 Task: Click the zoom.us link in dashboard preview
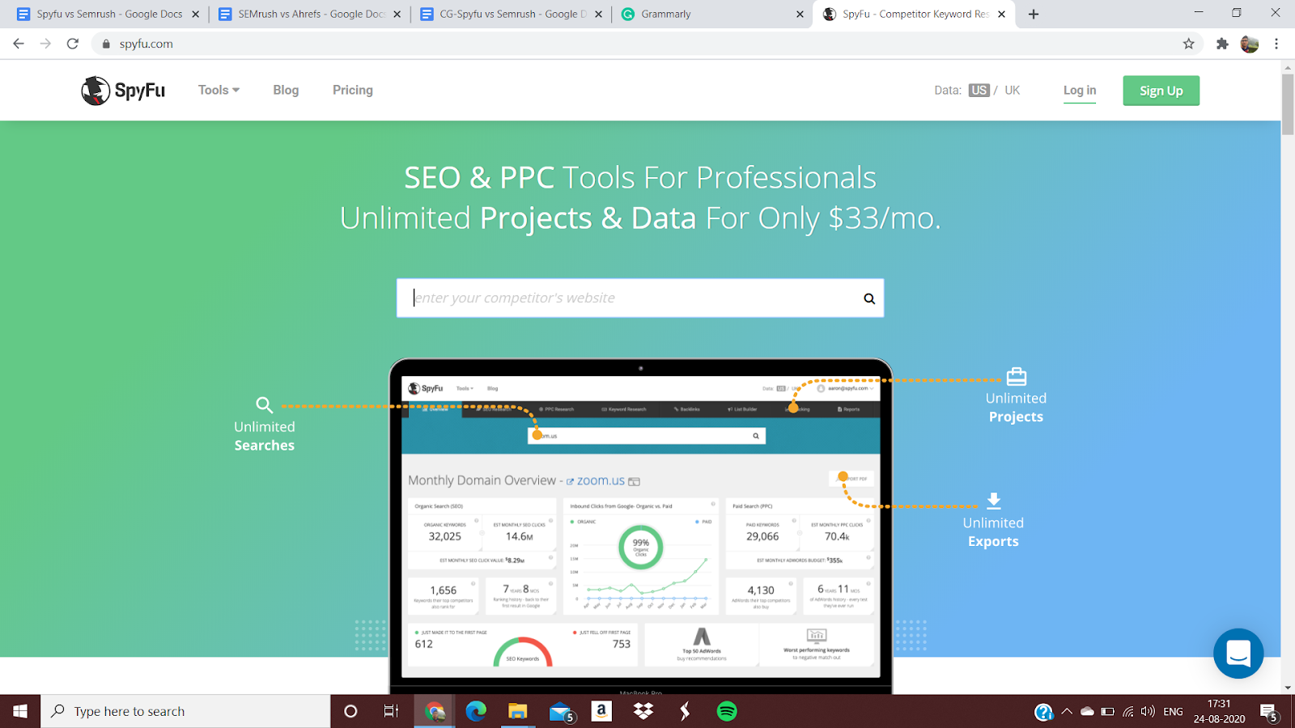click(601, 480)
